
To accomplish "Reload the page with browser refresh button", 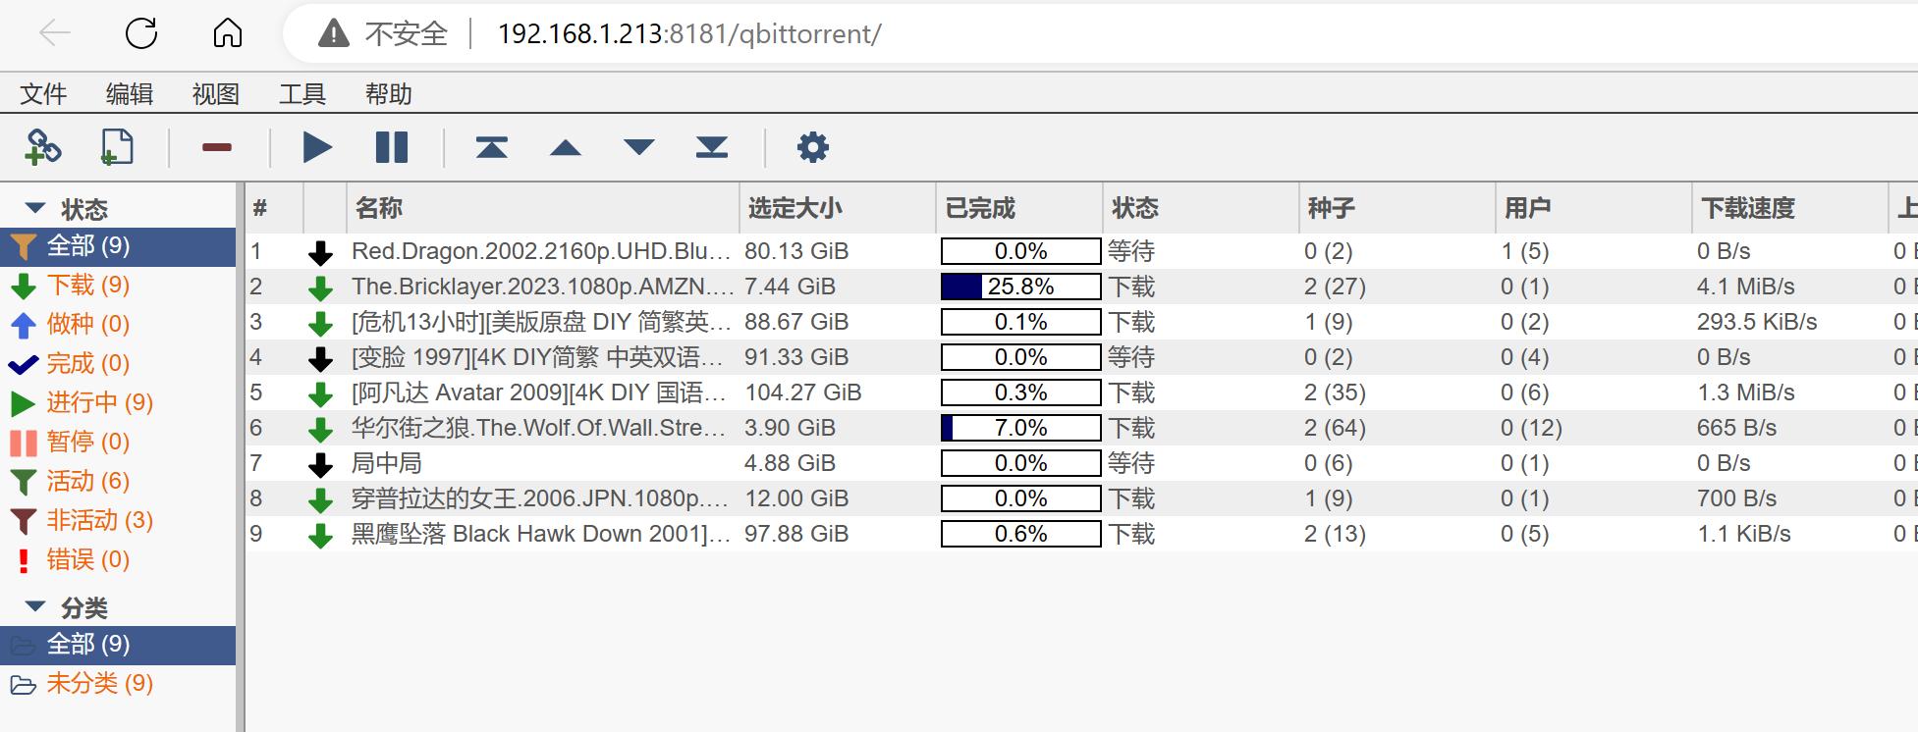I will point(141,33).
